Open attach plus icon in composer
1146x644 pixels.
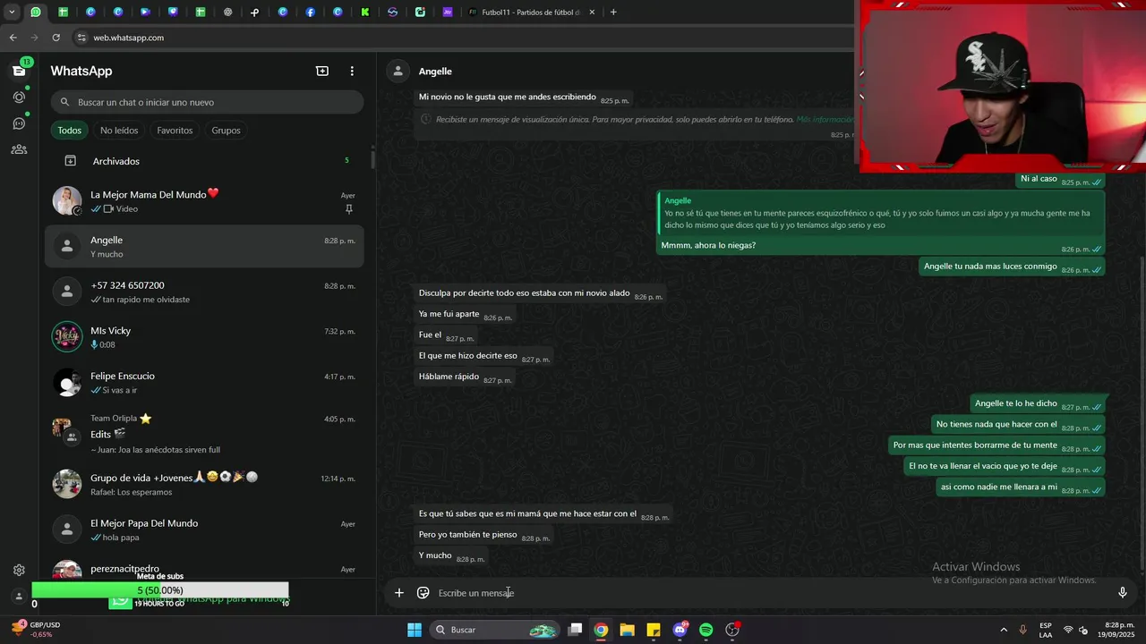click(x=399, y=592)
